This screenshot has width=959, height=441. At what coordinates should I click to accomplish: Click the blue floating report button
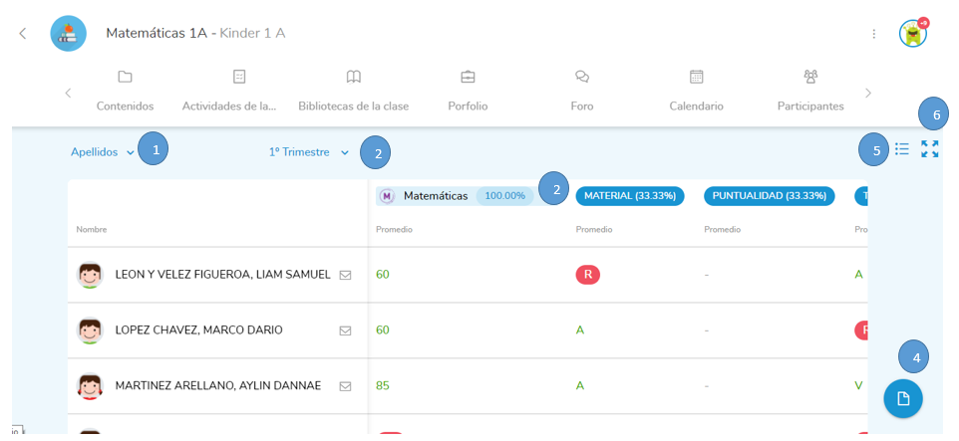903,398
